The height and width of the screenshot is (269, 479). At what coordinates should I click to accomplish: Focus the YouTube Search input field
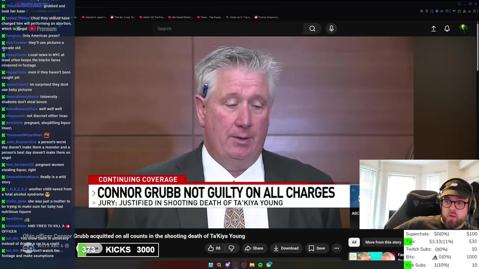[228, 28]
